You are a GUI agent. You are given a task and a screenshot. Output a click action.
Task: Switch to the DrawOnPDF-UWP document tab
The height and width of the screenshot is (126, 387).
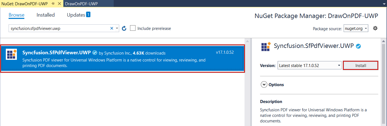tap(81, 3)
